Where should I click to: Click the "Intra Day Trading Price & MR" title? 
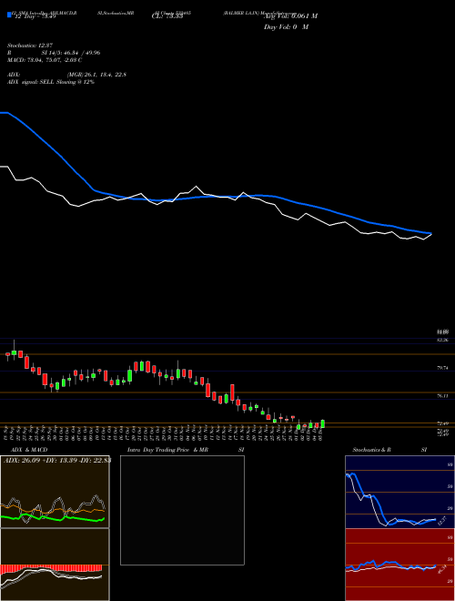167,450
